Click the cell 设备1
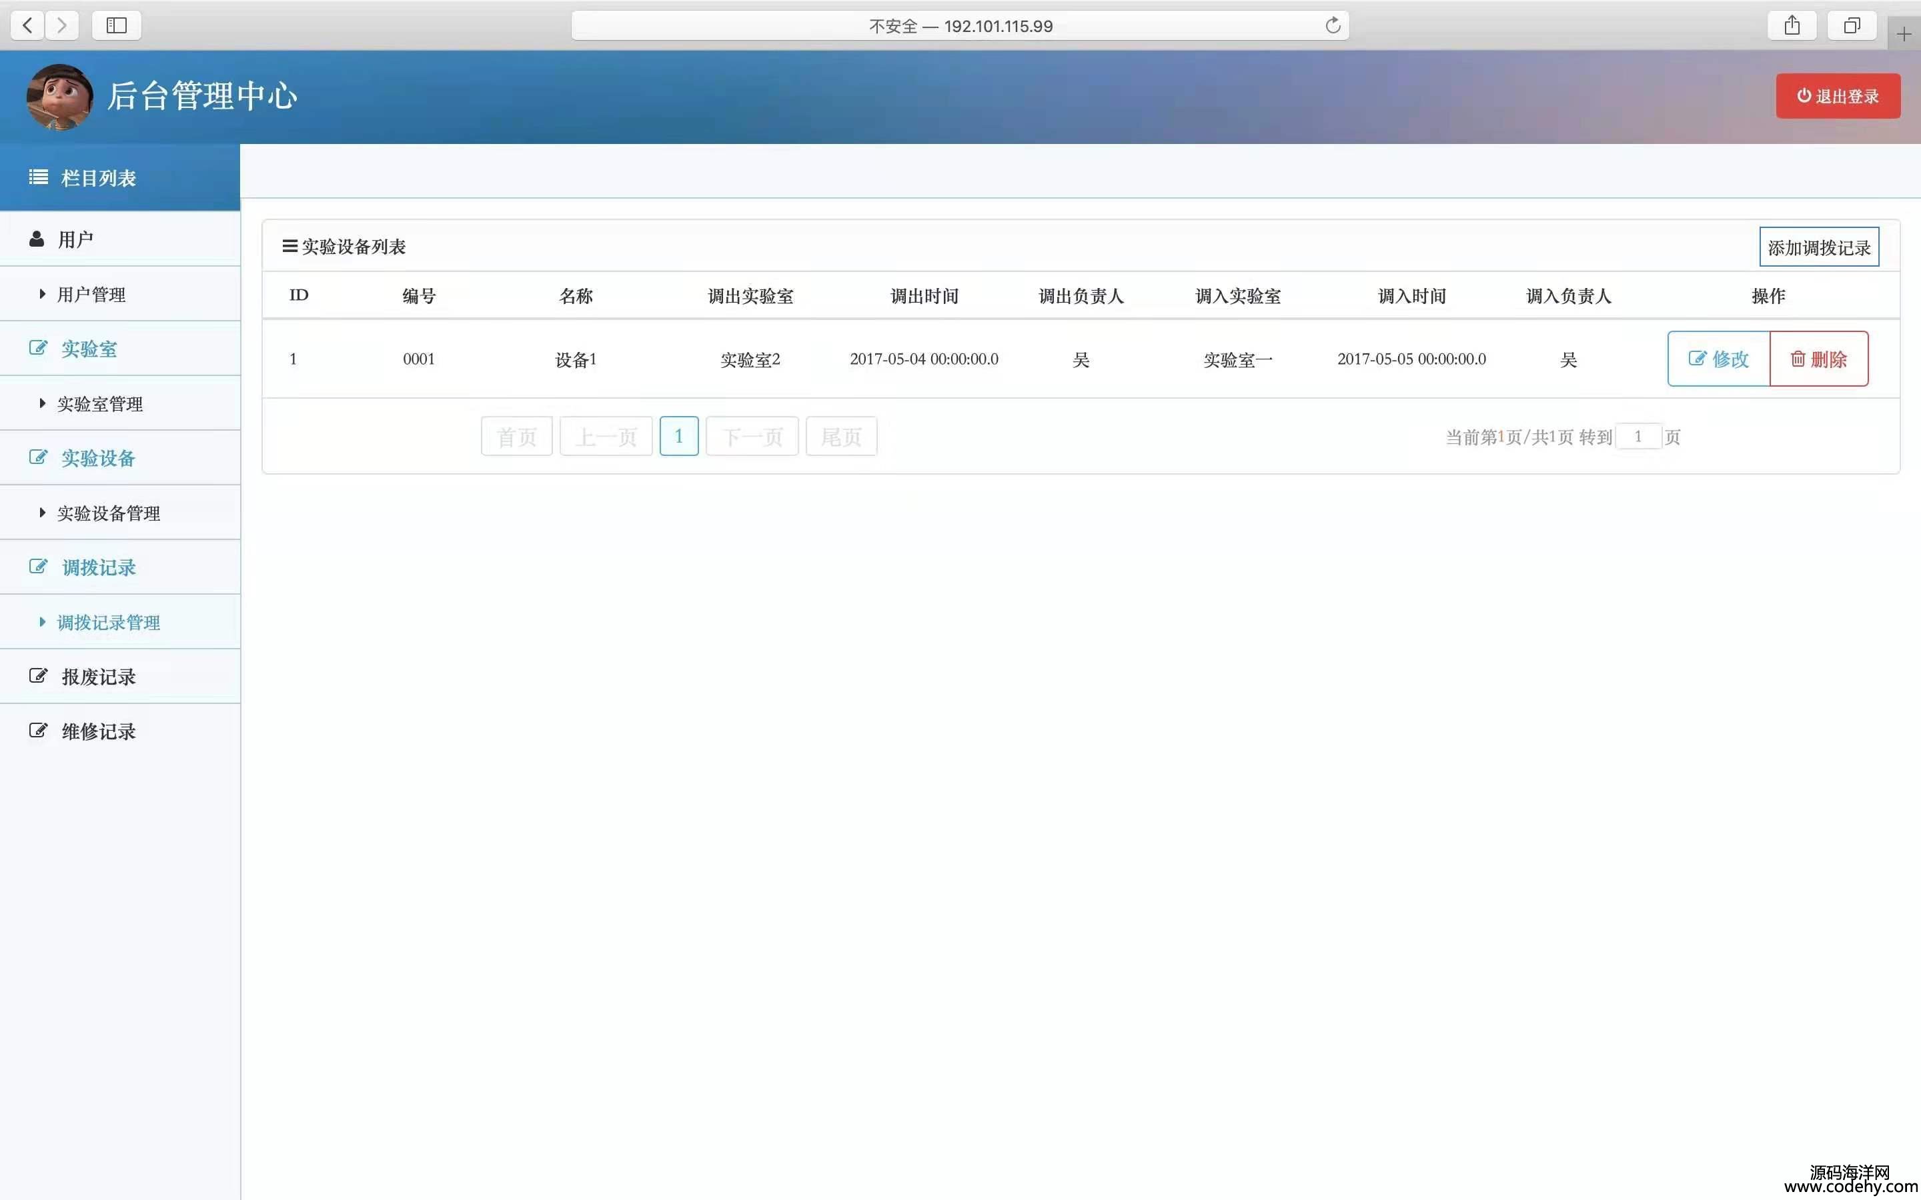Image resolution: width=1921 pixels, height=1200 pixels. pos(576,359)
